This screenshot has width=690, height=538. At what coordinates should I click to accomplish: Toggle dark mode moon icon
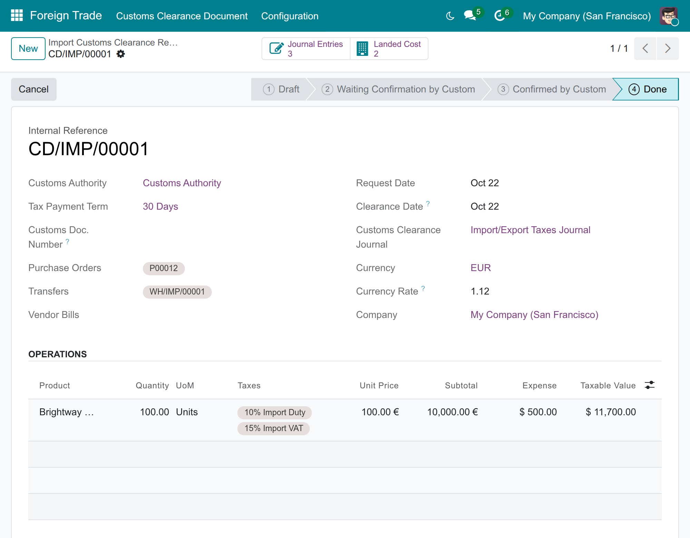[450, 16]
